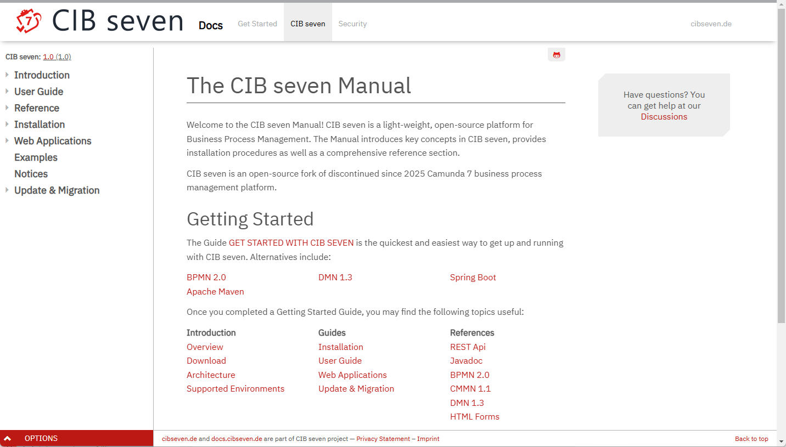Visit cibseven.de from the header

coord(710,24)
